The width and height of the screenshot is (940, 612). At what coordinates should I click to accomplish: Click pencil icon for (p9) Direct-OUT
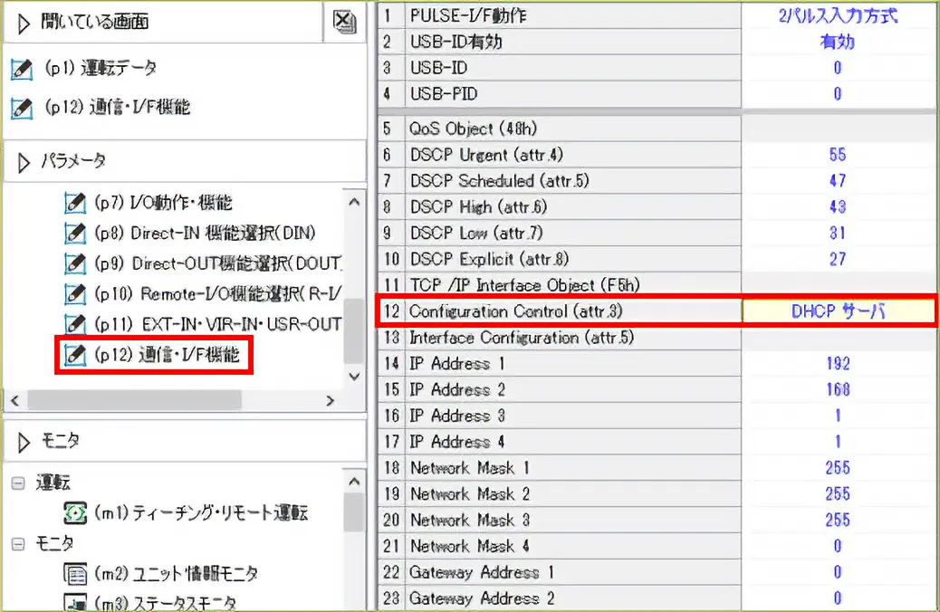(x=75, y=263)
